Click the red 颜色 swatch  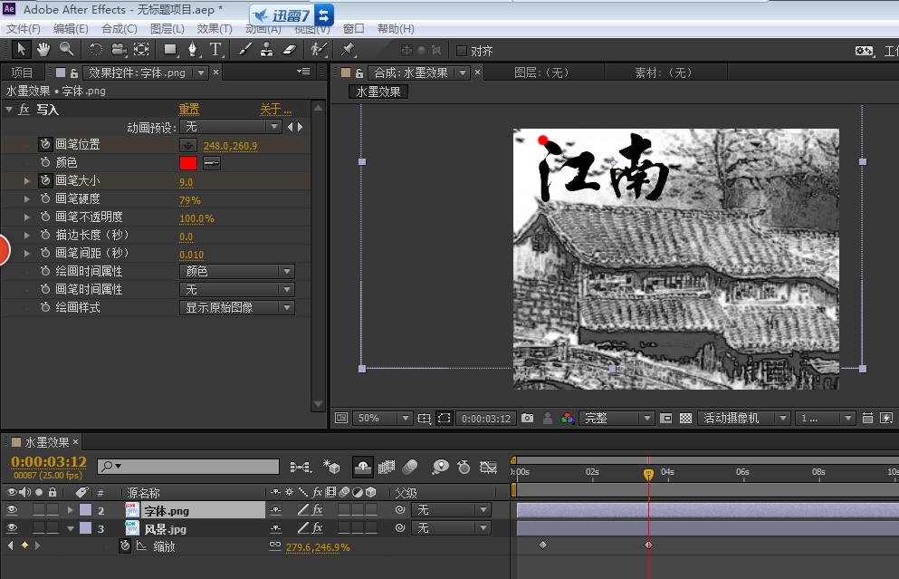[188, 163]
